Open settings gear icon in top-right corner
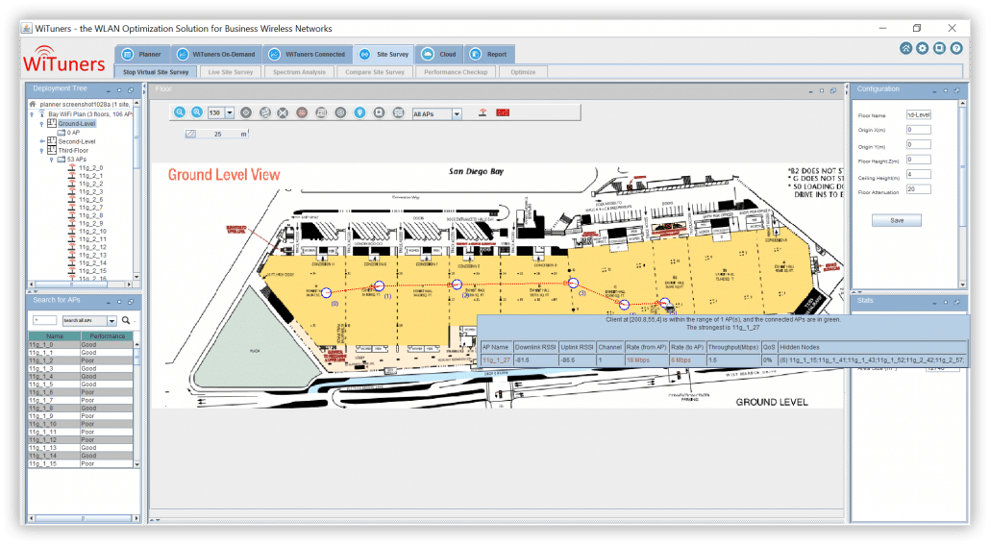The image size is (990, 545). 923,48
